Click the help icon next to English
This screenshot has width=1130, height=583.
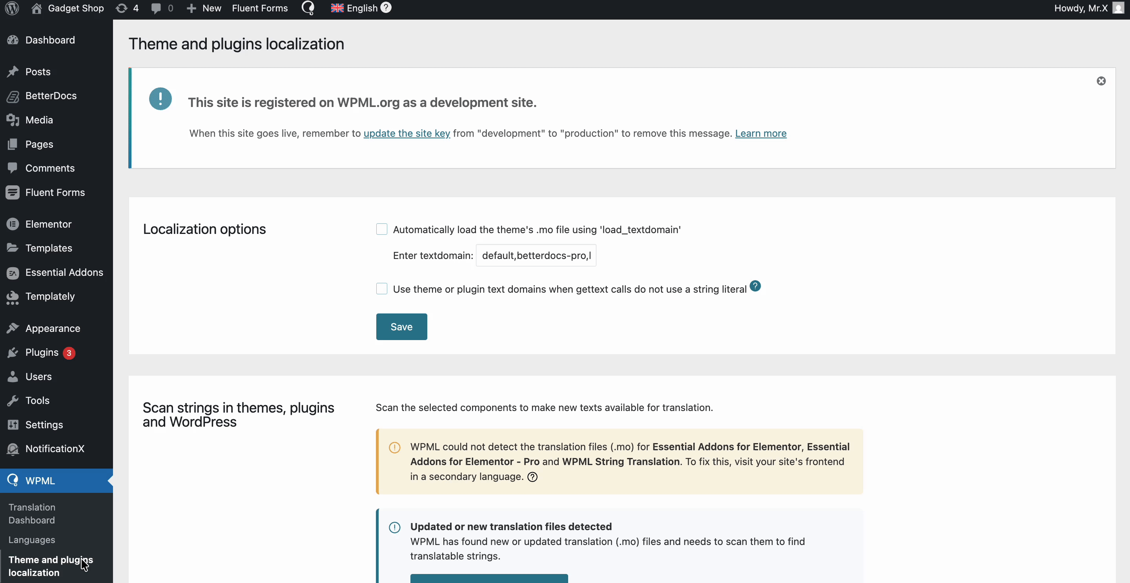pyautogui.click(x=386, y=8)
